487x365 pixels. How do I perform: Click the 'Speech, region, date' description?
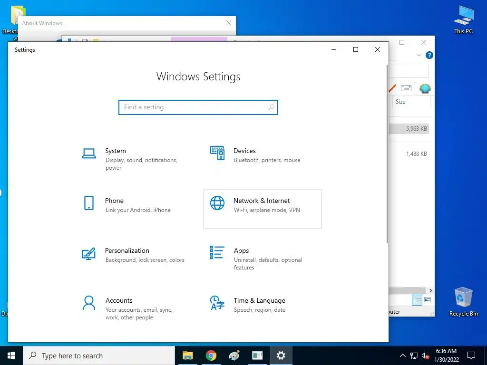(260, 310)
